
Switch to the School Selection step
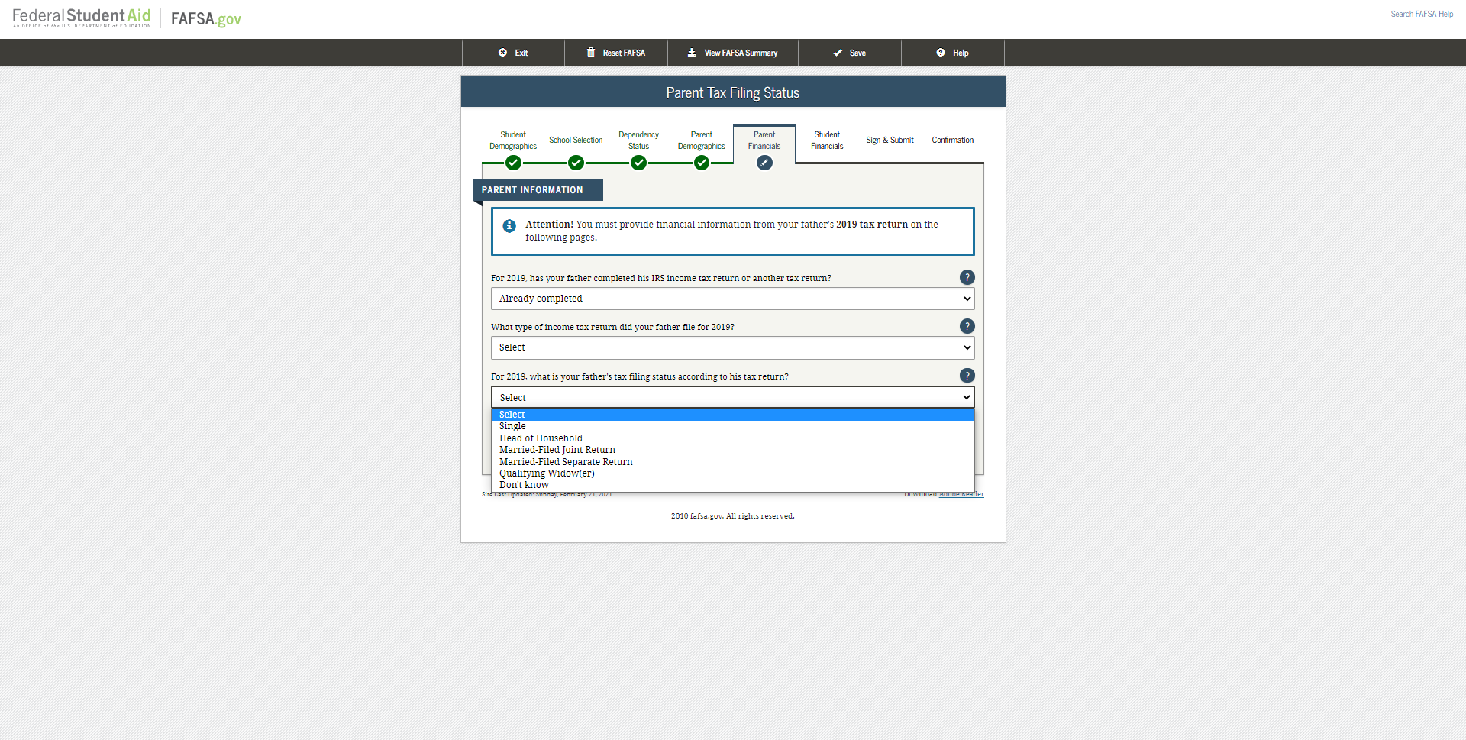[576, 140]
